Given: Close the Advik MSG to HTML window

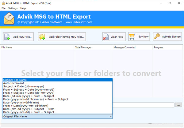Looking at the screenshot, I should [179, 3].
